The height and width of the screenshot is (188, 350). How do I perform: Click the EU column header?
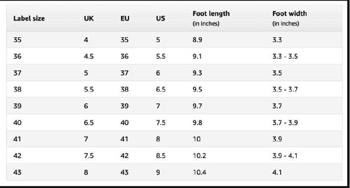tap(125, 18)
